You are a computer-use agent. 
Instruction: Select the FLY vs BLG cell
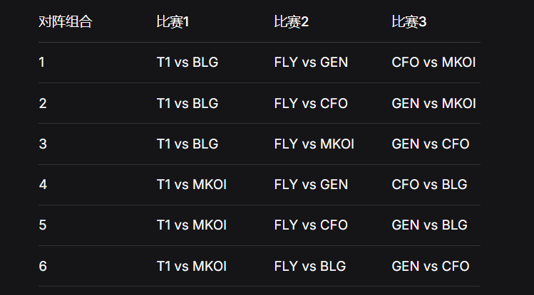(x=309, y=267)
